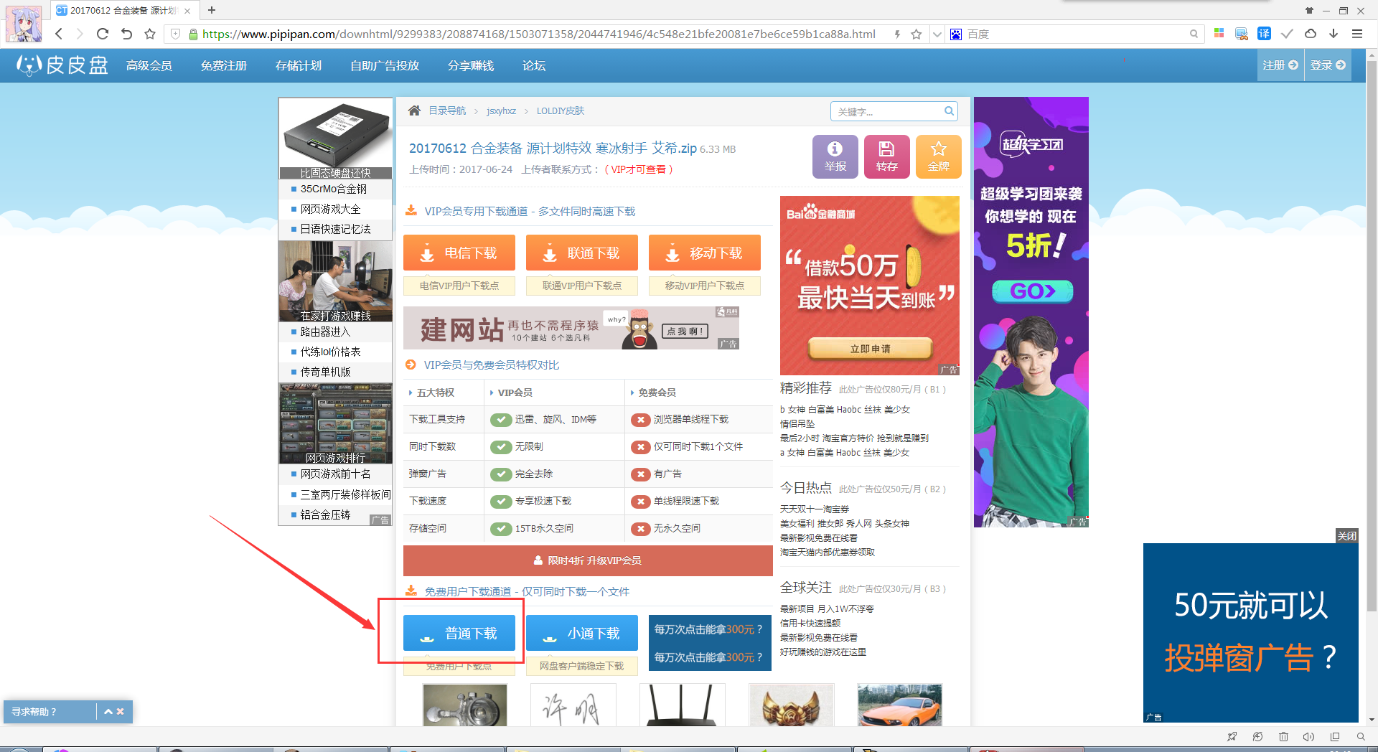Viewport: 1378px width, 752px height.
Task: Click the 转存 save-to-disk icon button
Action: [886, 156]
